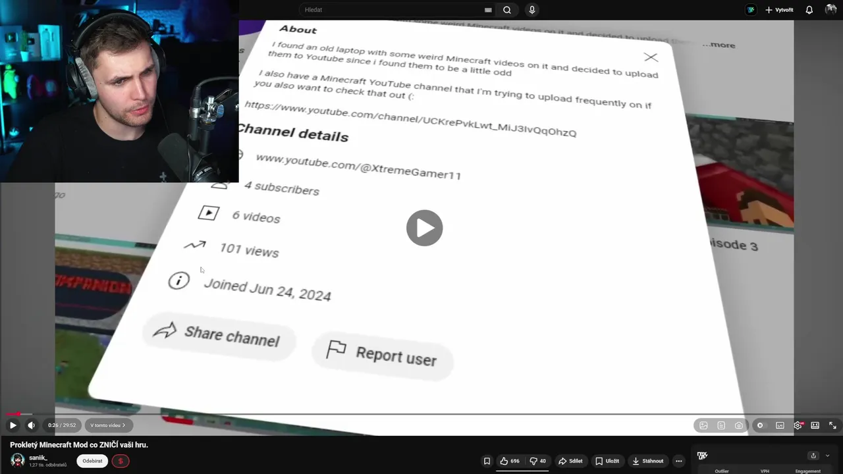Image resolution: width=843 pixels, height=474 pixels.
Task: Take a screenshot with the camera icon
Action: 739,425
